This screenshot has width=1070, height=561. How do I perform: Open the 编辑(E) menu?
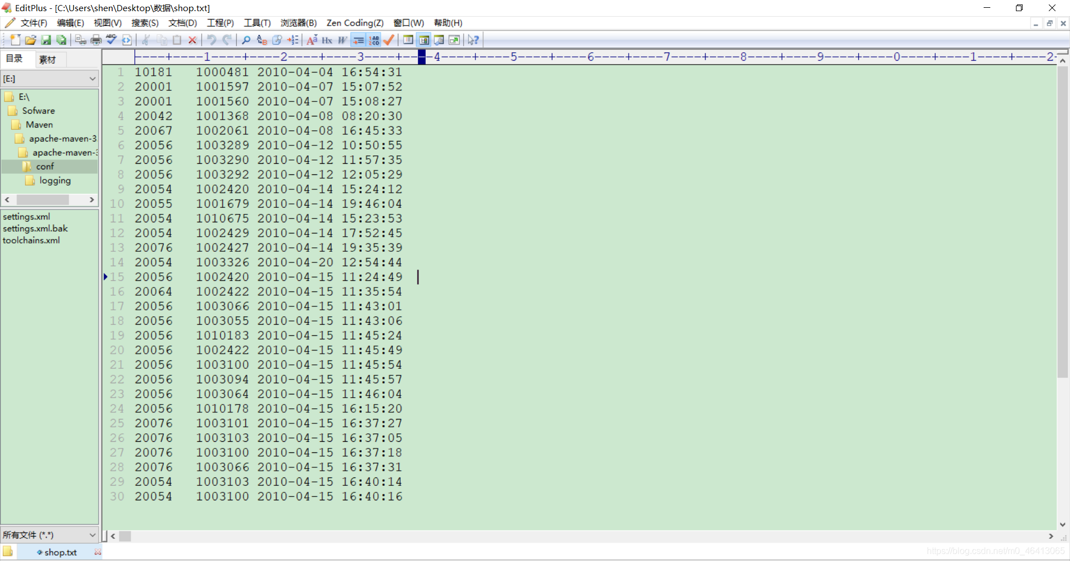pyautogui.click(x=70, y=23)
